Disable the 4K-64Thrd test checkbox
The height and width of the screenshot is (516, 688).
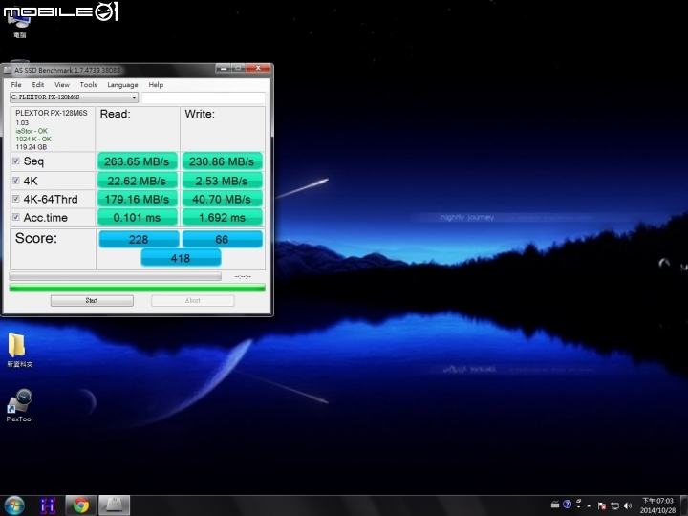point(16,199)
